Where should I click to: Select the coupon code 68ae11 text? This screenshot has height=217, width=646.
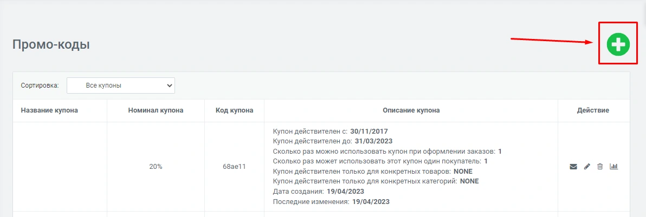point(234,167)
